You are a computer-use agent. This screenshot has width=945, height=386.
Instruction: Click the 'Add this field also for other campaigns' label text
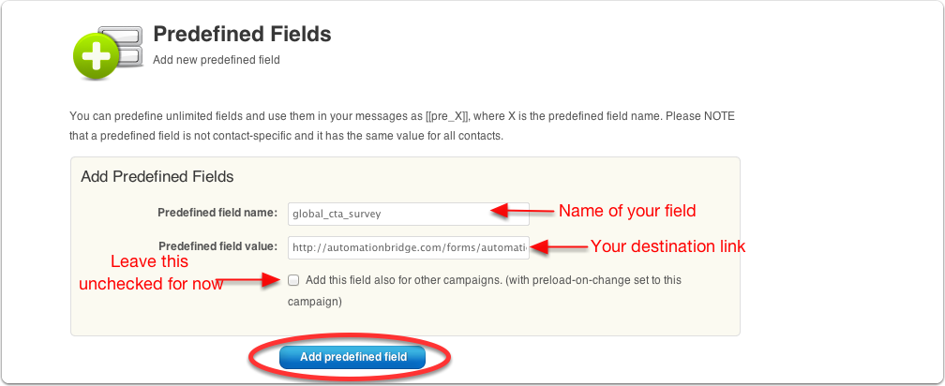[485, 290]
